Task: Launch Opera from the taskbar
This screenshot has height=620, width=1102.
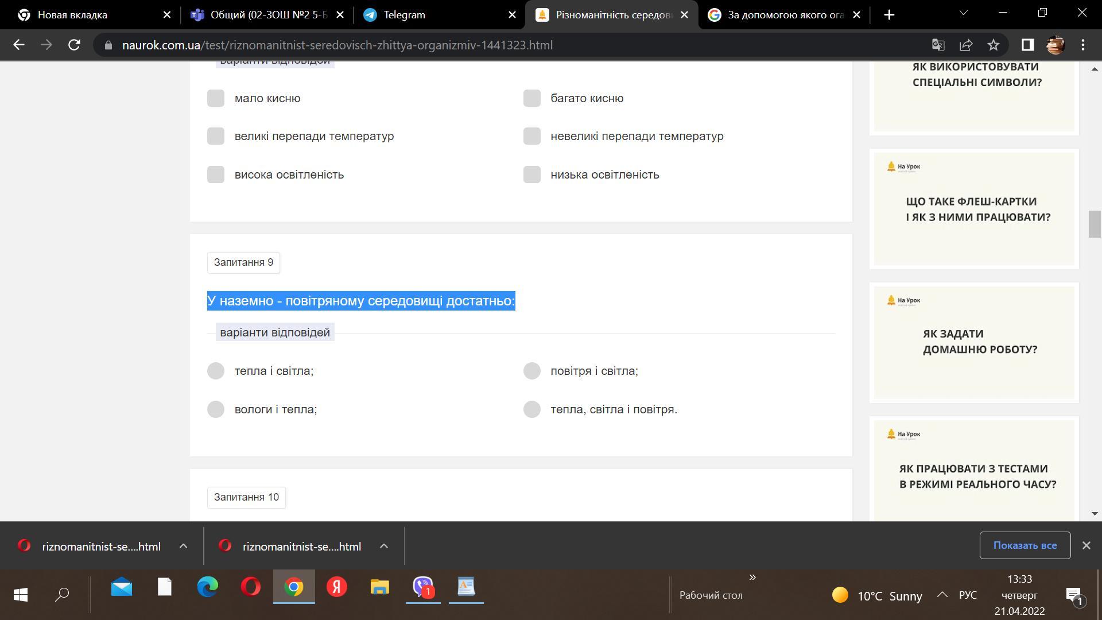Action: click(x=251, y=587)
